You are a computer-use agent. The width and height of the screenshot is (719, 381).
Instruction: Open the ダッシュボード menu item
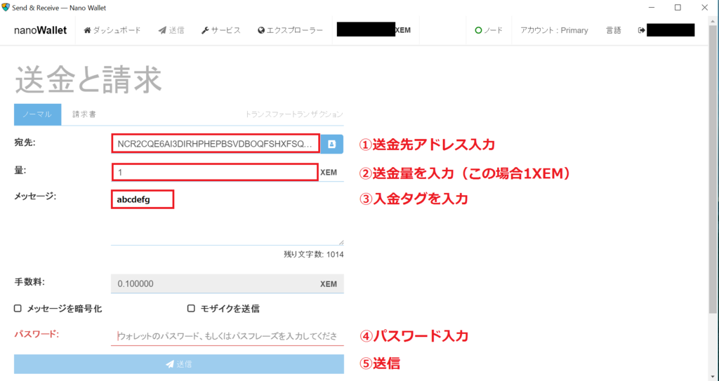112,30
